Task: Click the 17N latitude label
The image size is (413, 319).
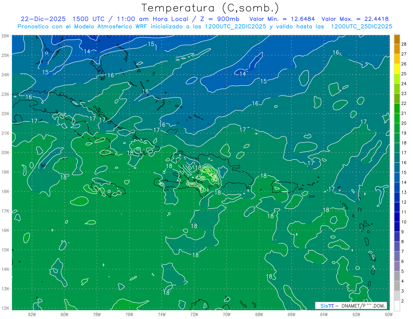Action: click(5, 211)
